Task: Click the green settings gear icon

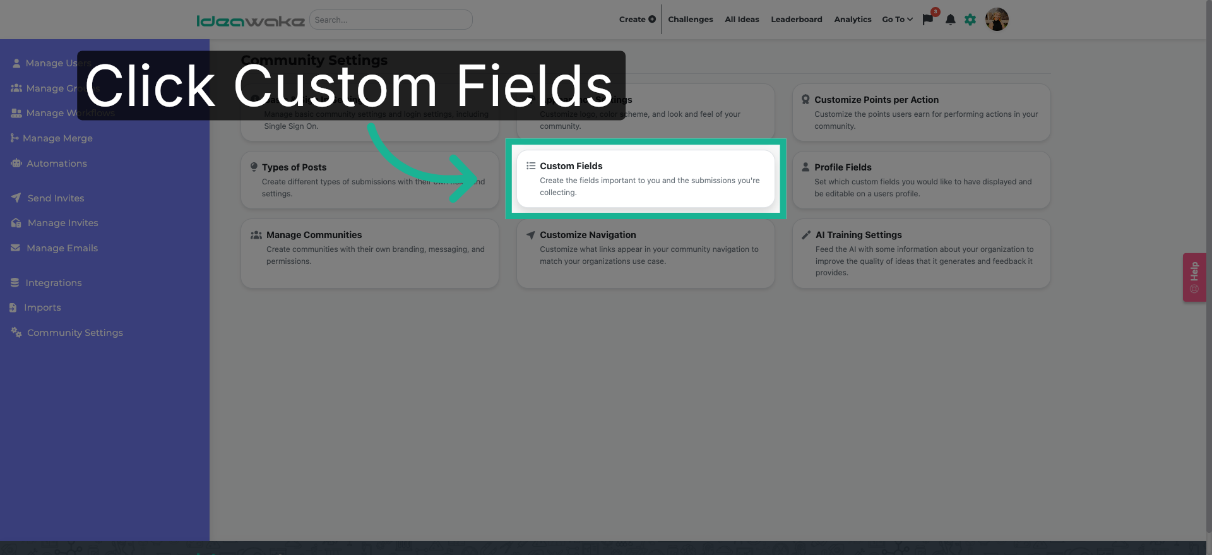Action: coord(970,20)
